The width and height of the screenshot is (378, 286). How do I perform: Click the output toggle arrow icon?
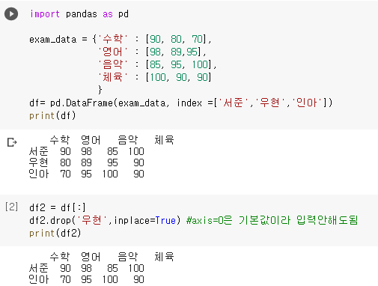(12, 142)
